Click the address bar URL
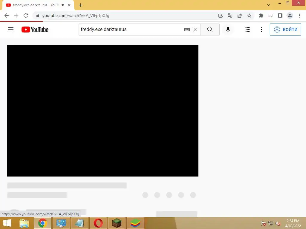 coord(76,16)
